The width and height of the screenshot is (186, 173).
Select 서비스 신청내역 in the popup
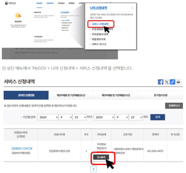[x=100, y=24]
